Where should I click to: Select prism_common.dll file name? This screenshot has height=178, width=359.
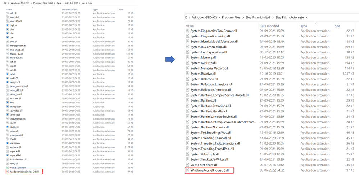(19, 86)
